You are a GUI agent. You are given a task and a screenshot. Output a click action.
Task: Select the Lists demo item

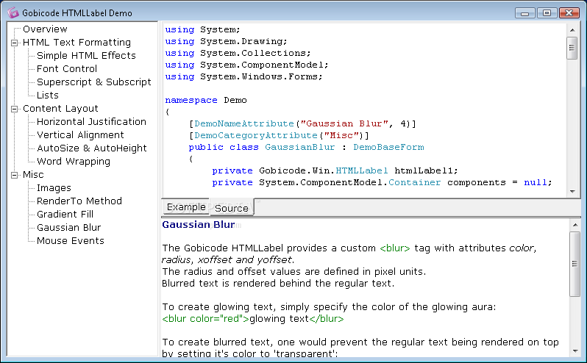pyautogui.click(x=48, y=96)
